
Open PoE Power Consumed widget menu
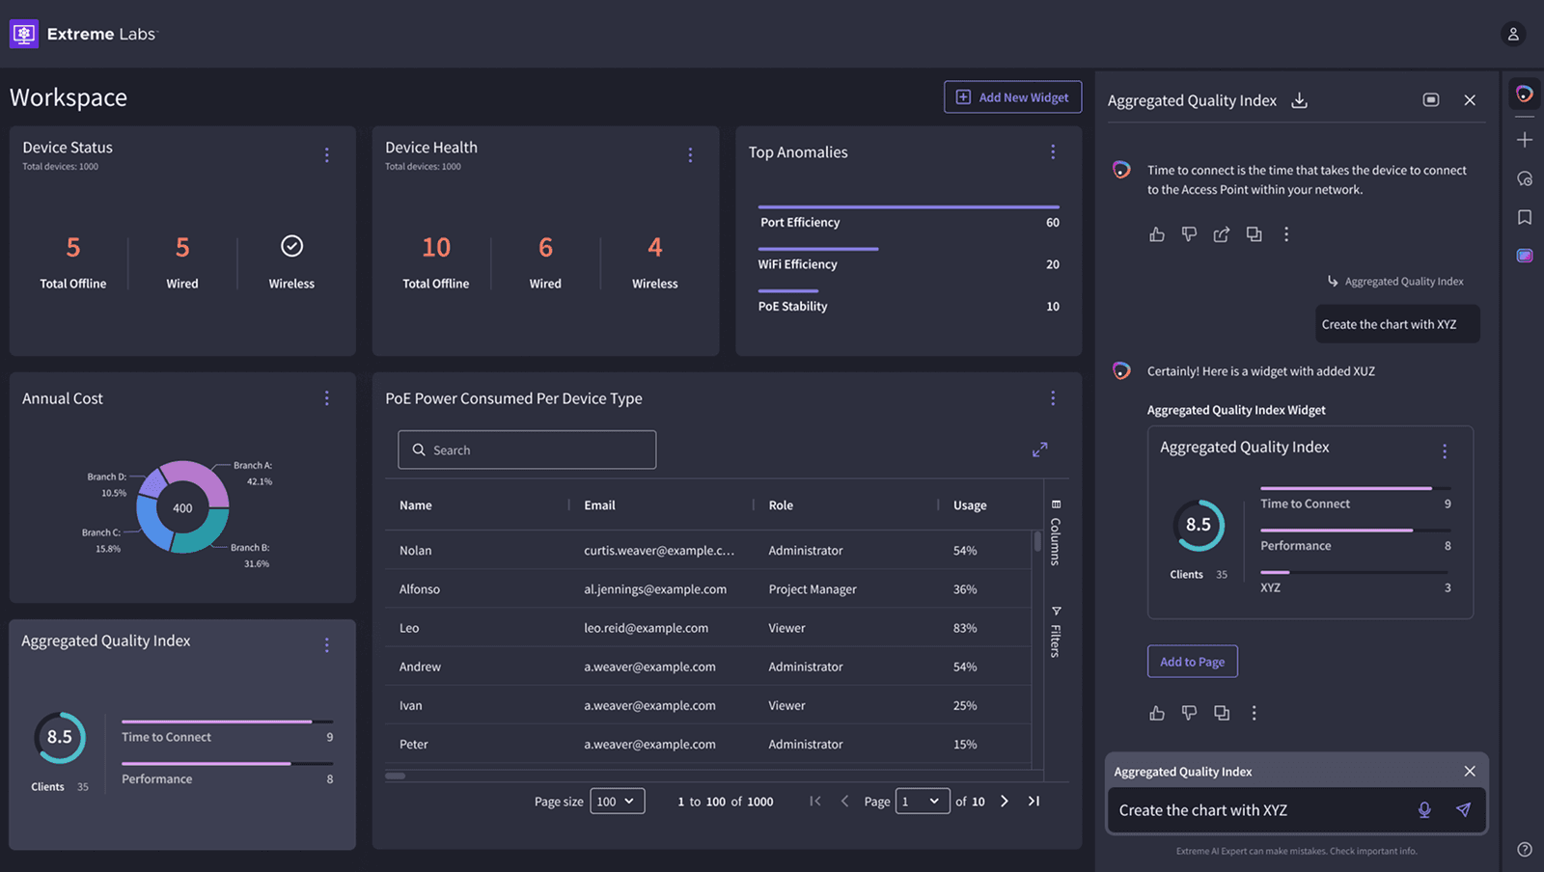[1053, 397]
